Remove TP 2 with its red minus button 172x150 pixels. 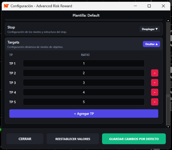[x=155, y=73]
